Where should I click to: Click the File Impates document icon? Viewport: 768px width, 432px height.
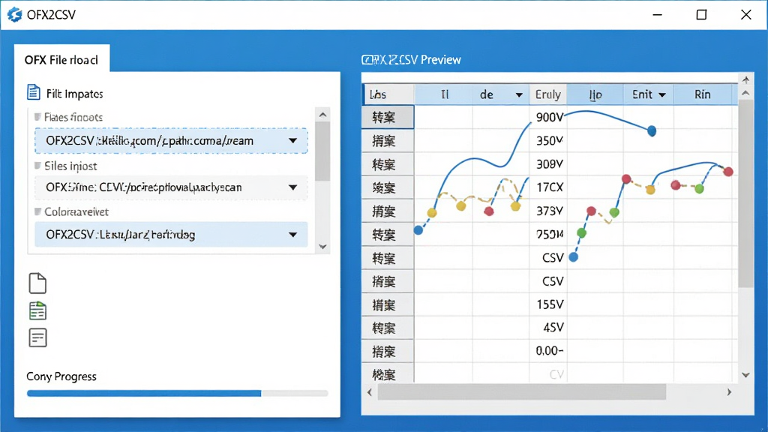tap(33, 92)
